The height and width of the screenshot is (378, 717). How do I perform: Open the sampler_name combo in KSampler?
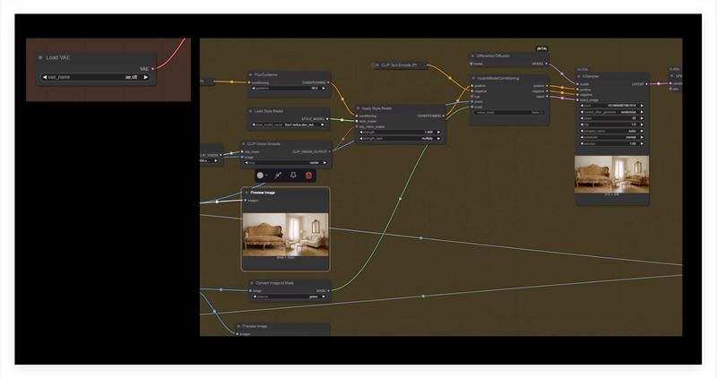[x=611, y=131]
